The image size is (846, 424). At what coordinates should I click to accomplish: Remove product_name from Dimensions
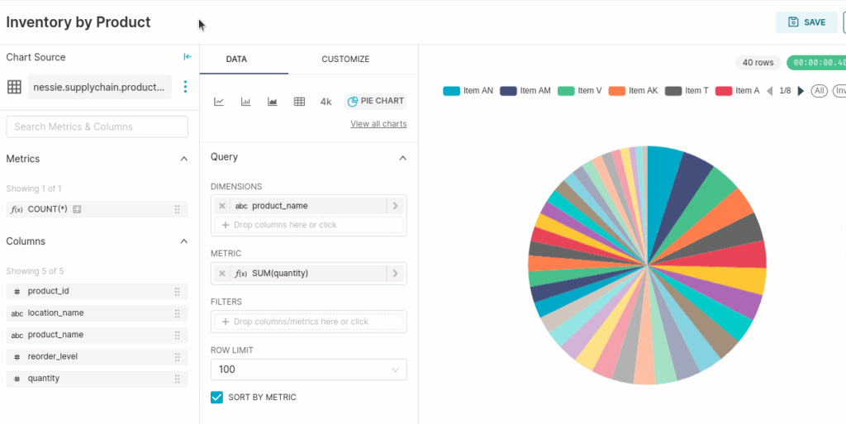(222, 206)
